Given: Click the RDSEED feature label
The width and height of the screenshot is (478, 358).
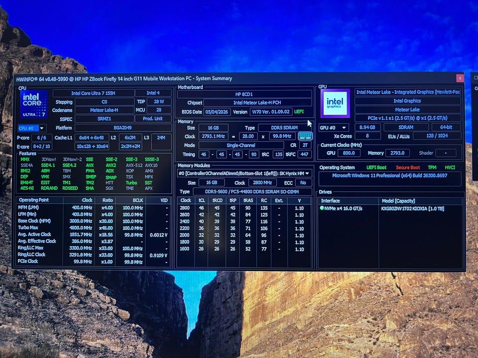Looking at the screenshot, I should (x=70, y=188).
